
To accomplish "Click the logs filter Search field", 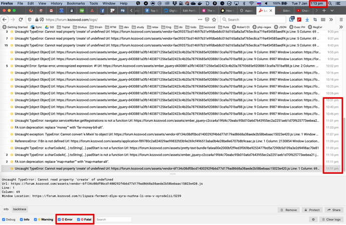I will click(x=114, y=219).
